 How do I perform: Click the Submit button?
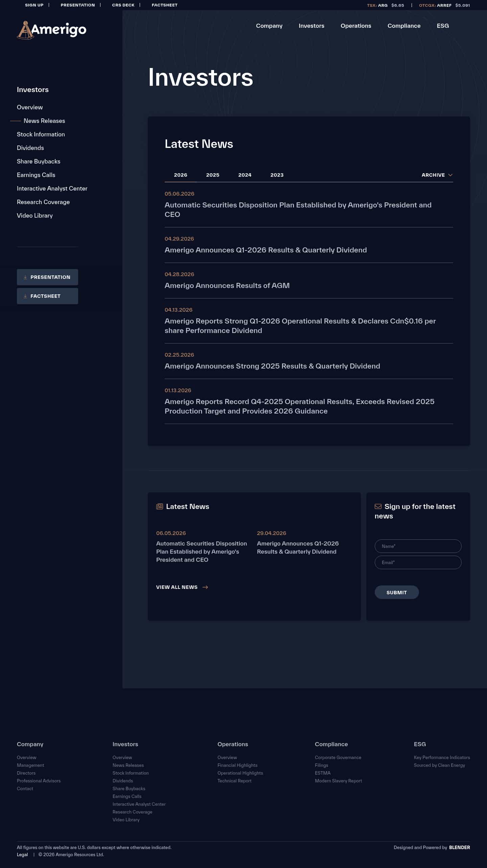click(397, 592)
